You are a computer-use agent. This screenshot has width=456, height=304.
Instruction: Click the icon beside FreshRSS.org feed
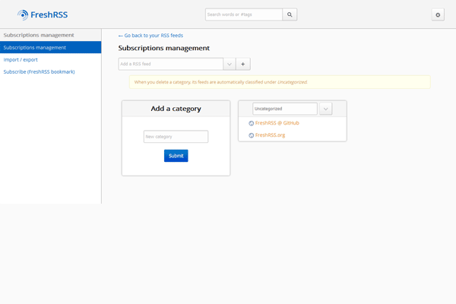pyautogui.click(x=252, y=135)
